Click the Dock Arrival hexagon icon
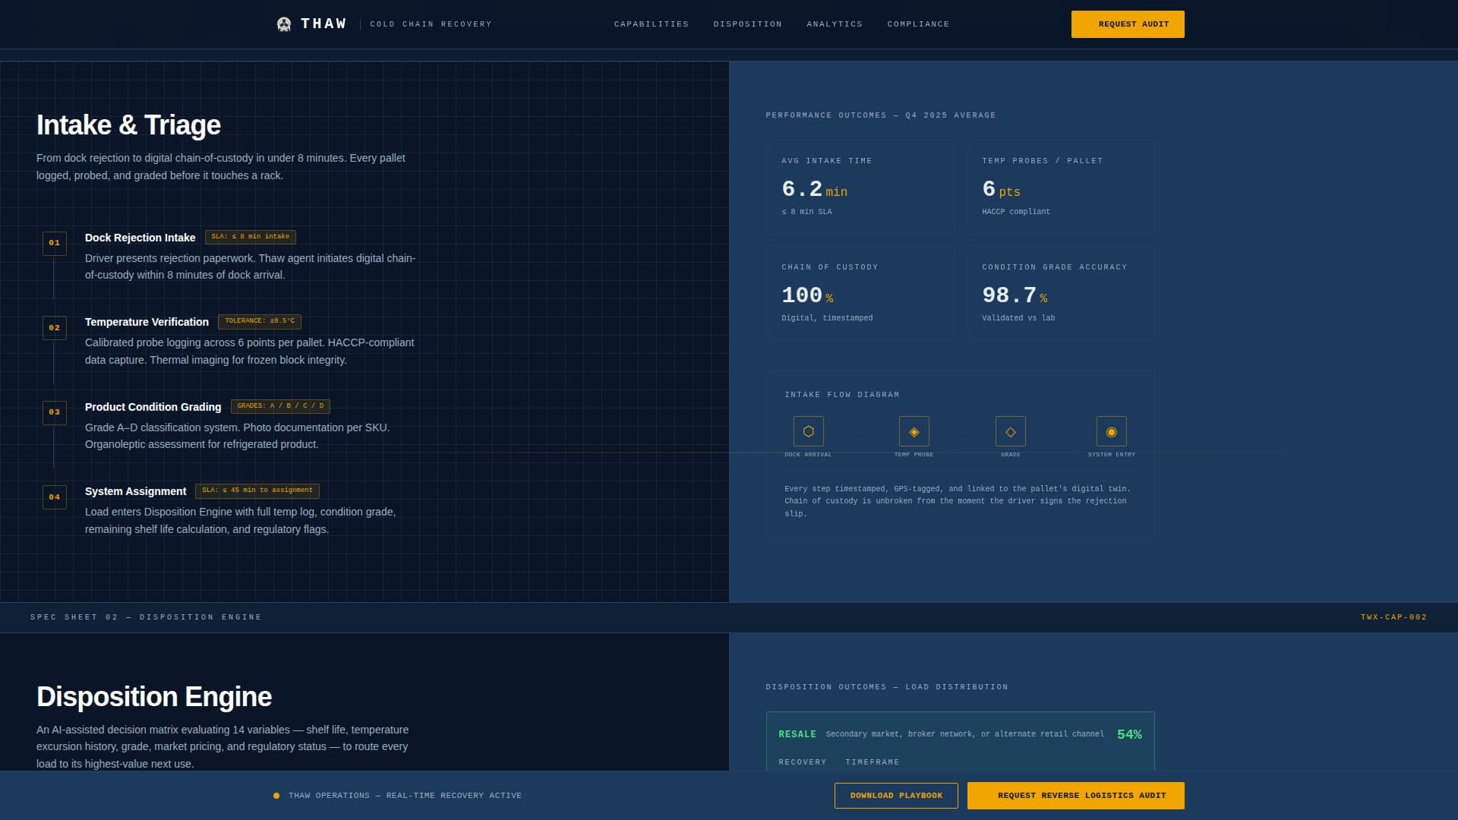 click(x=808, y=431)
